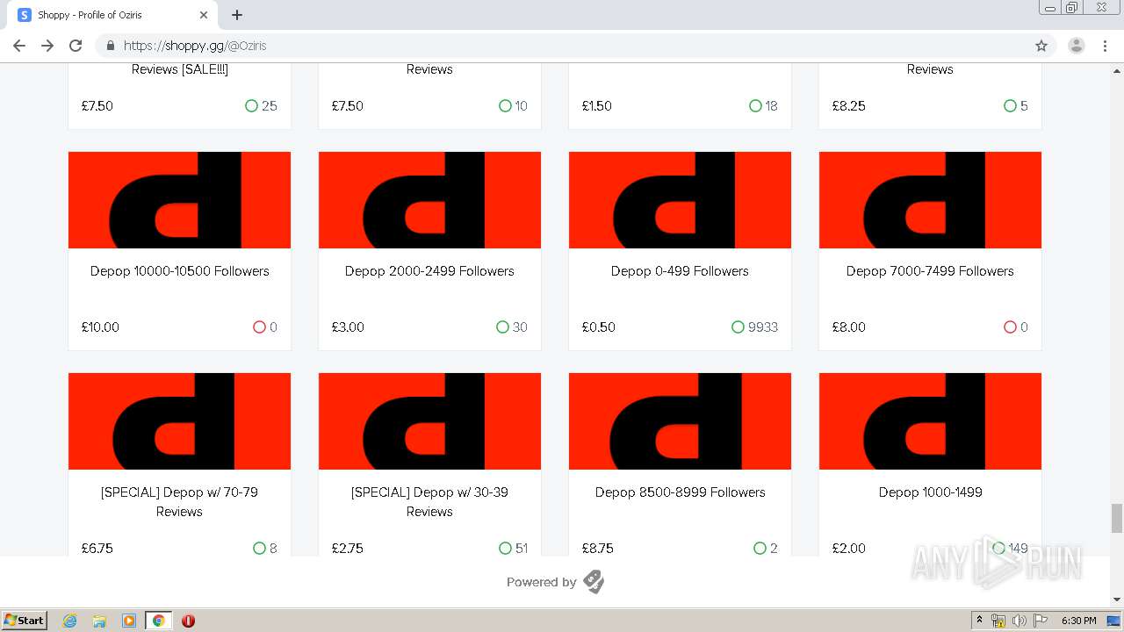Open Windows Explorer folder from taskbar
This screenshot has width=1124, height=632.
pyautogui.click(x=99, y=621)
